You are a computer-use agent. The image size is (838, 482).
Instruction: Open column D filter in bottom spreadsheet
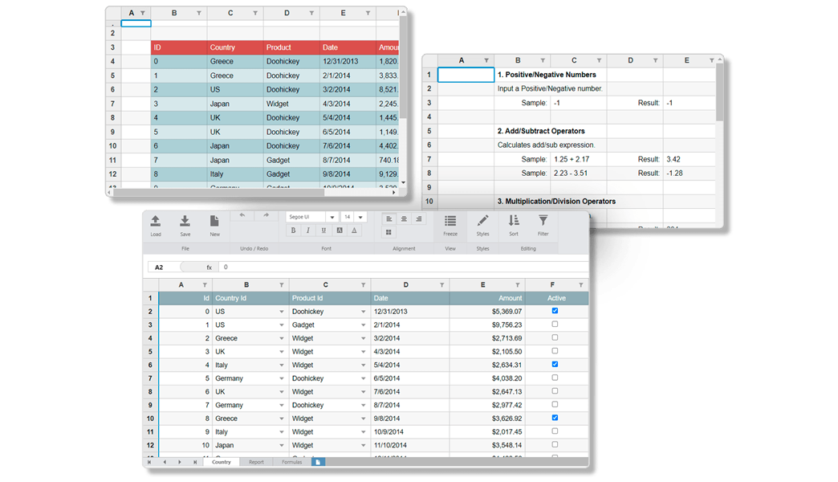pos(442,285)
